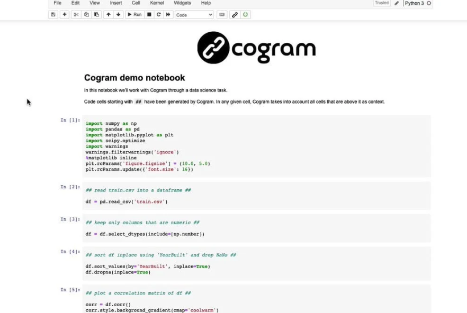
Task: Restart kernel and rerun all cells
Action: pos(168,15)
